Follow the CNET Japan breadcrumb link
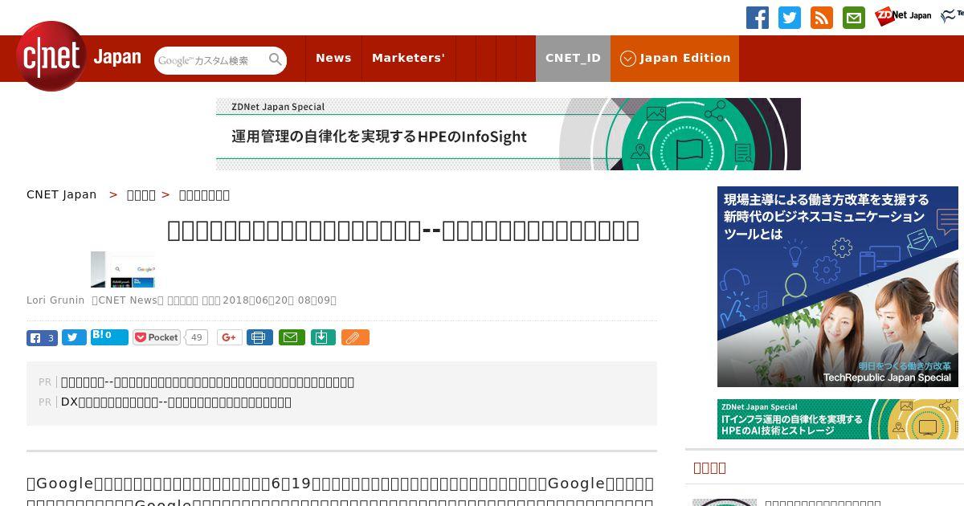The height and width of the screenshot is (506, 964). tap(62, 194)
